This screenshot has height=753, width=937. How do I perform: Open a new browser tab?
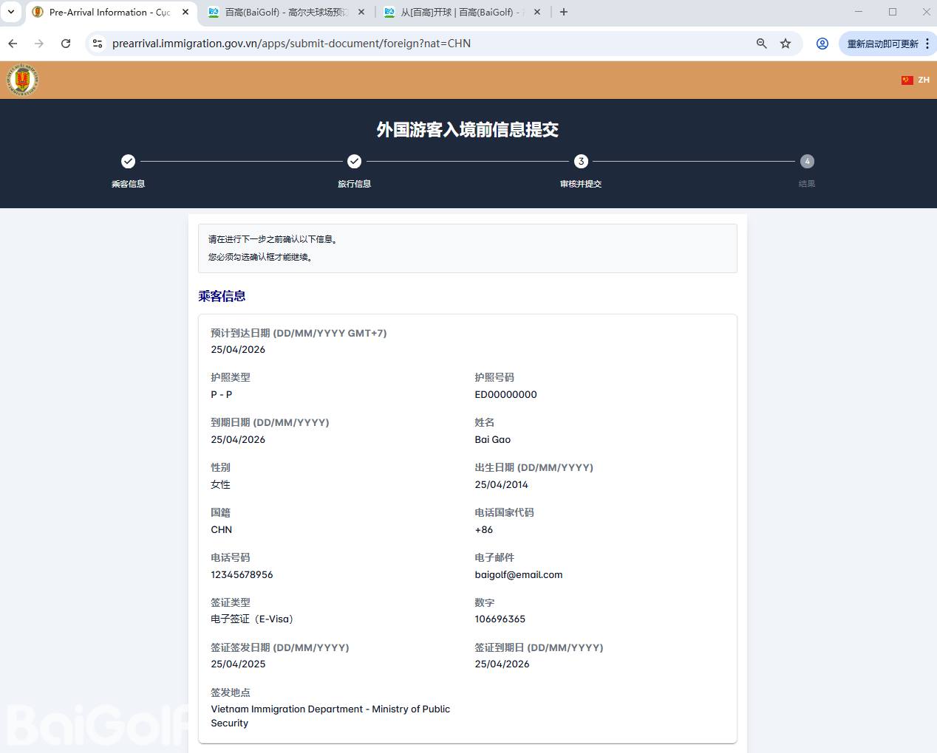coord(564,12)
